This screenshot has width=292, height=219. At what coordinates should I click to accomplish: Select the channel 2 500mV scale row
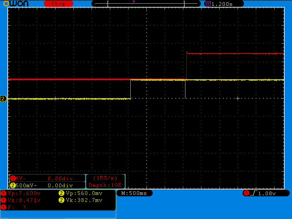(x=47, y=185)
